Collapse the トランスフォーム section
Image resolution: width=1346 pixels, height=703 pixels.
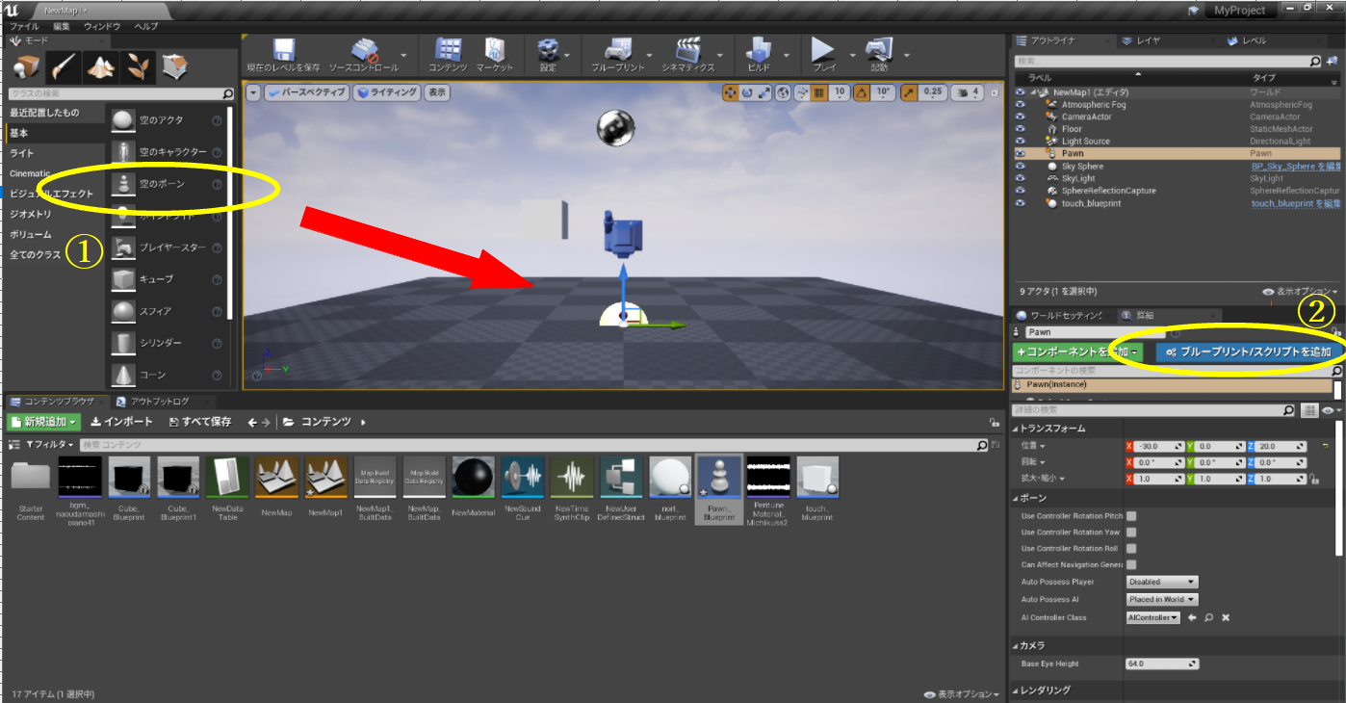point(1016,429)
